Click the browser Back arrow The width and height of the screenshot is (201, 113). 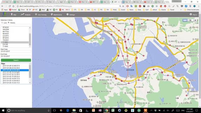pos(3,6)
